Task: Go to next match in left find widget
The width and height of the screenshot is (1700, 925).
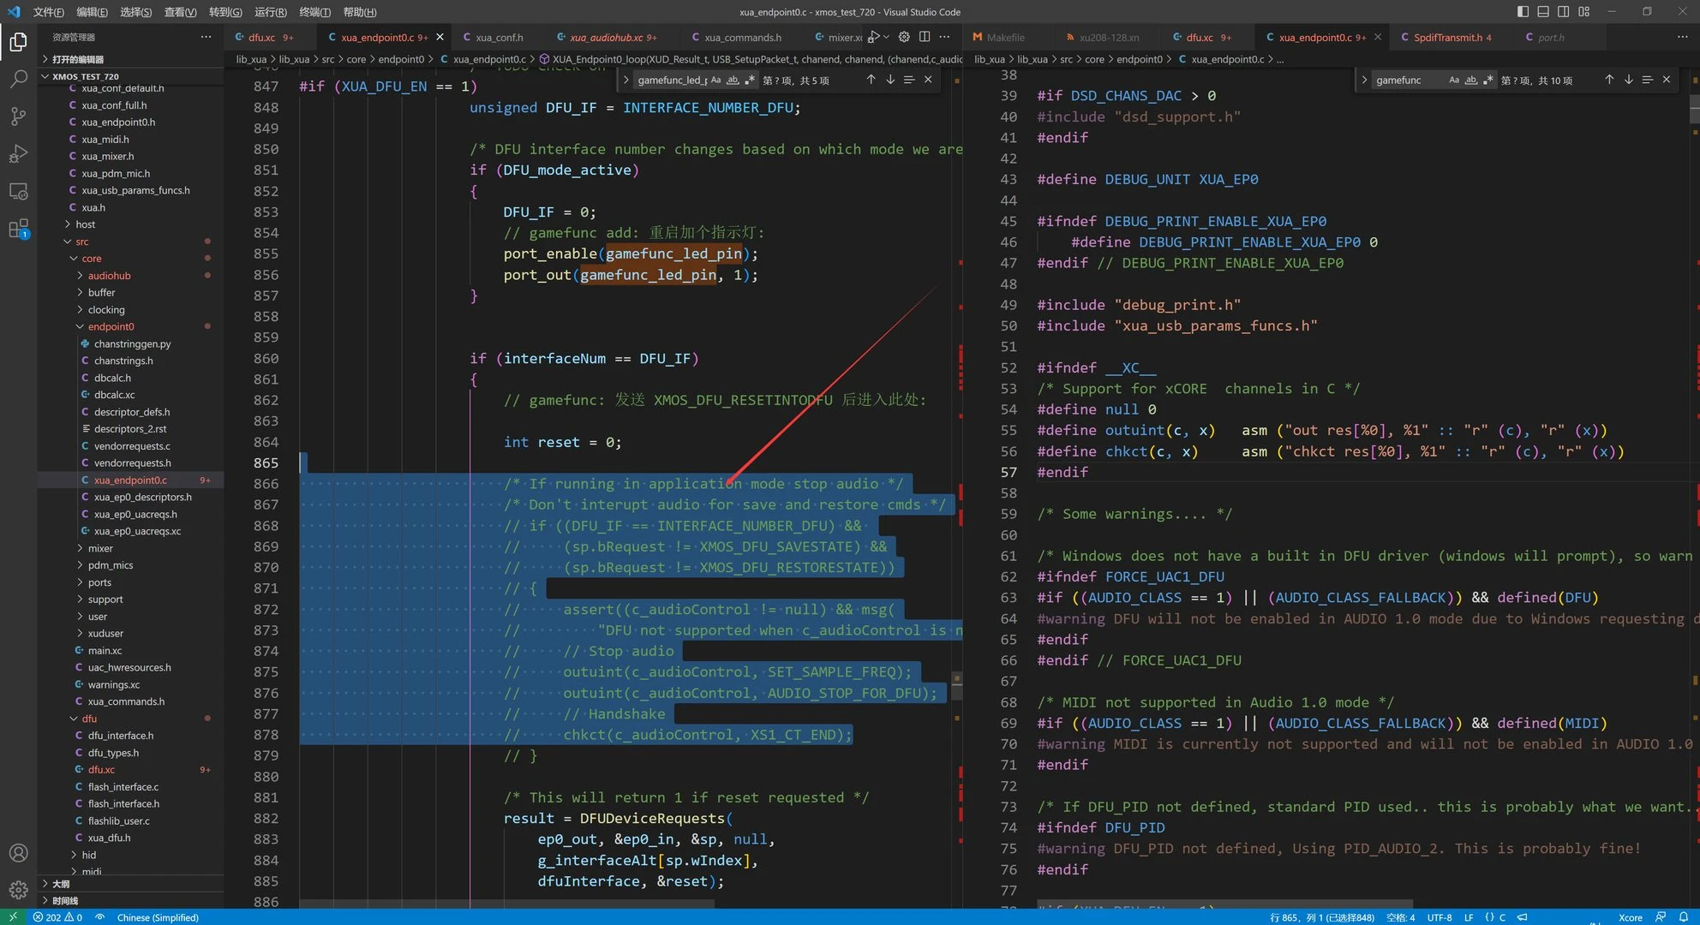Action: (890, 80)
